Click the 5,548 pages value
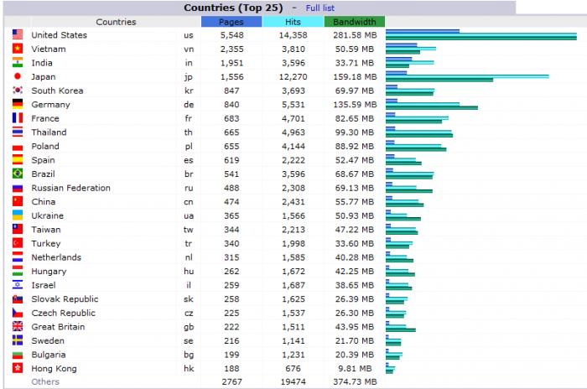587x389 pixels. click(x=231, y=35)
